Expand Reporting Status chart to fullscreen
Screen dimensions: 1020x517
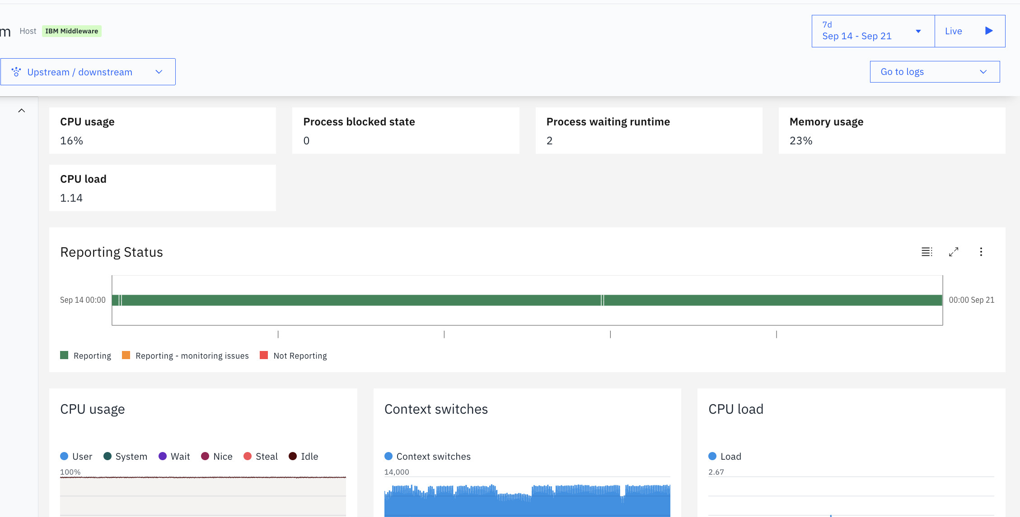click(954, 252)
